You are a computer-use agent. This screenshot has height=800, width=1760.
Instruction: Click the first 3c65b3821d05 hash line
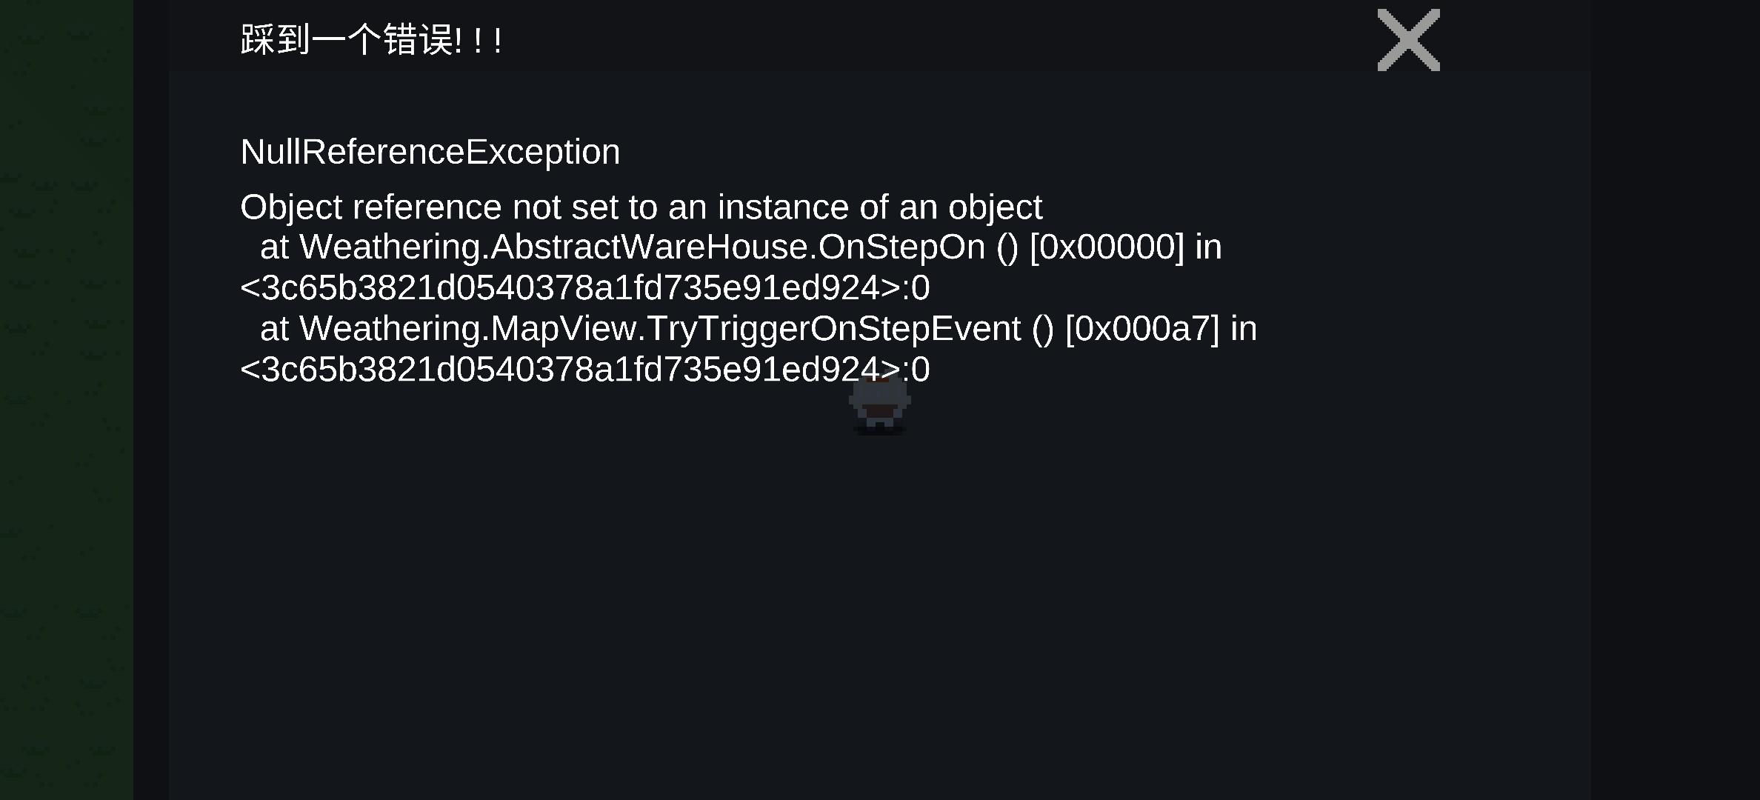584,287
